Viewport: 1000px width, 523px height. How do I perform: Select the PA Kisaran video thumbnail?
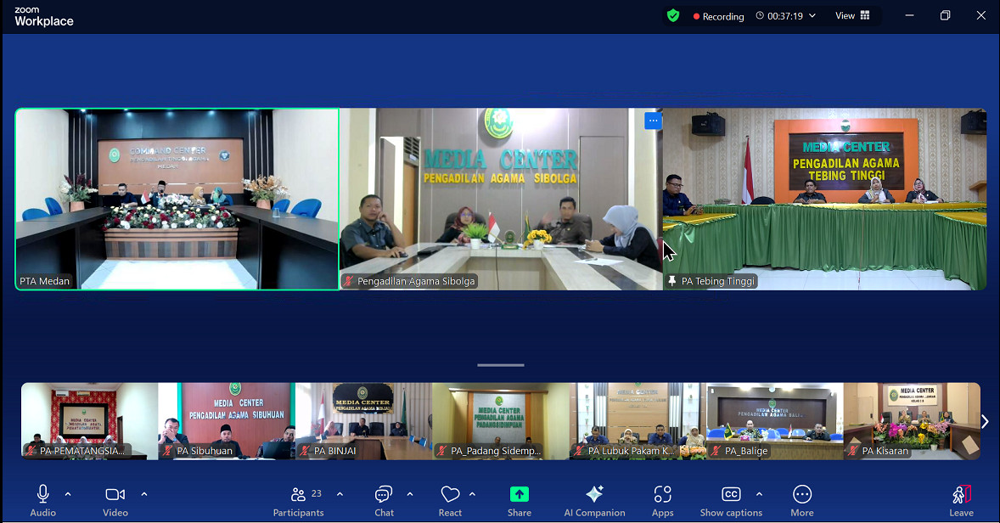tap(912, 421)
